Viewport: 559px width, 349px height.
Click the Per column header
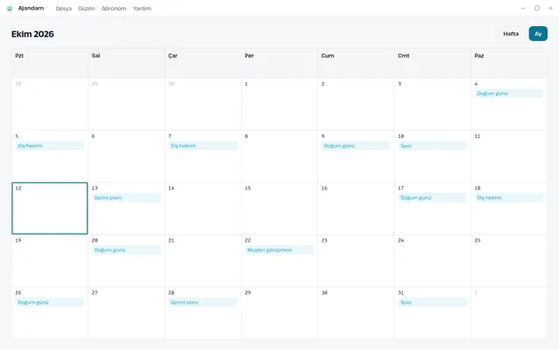(279, 64)
